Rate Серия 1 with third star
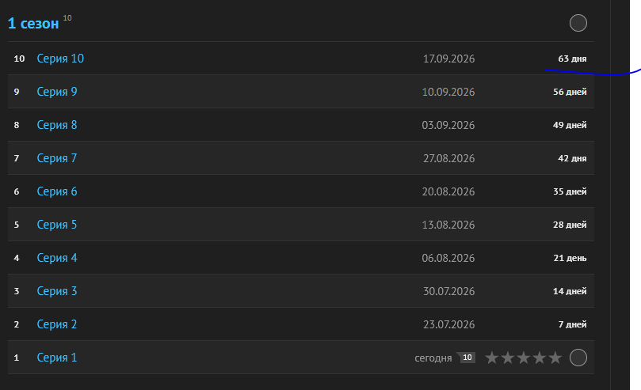 coord(524,358)
